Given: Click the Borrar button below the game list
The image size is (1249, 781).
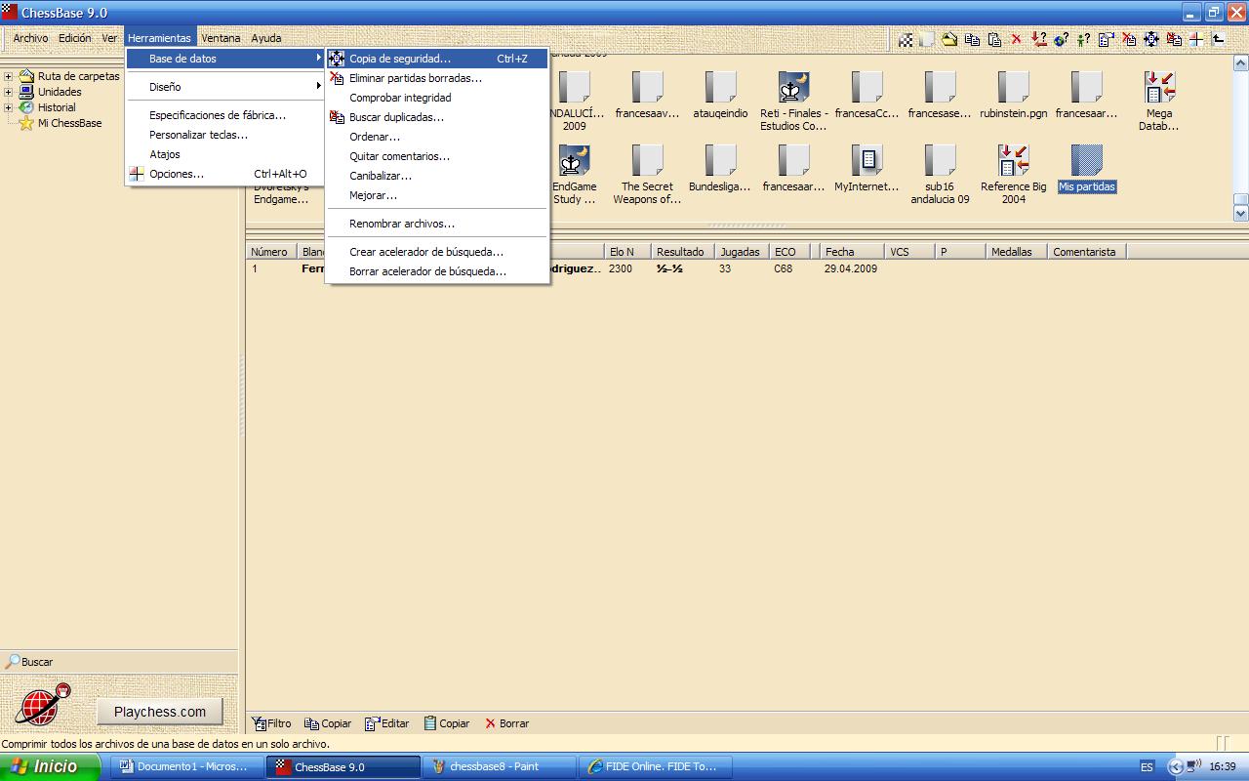Looking at the screenshot, I should pyautogui.click(x=506, y=723).
